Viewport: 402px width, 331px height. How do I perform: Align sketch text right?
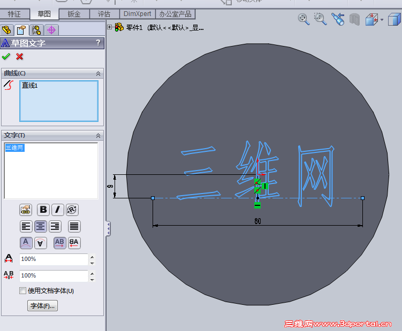(x=55, y=227)
